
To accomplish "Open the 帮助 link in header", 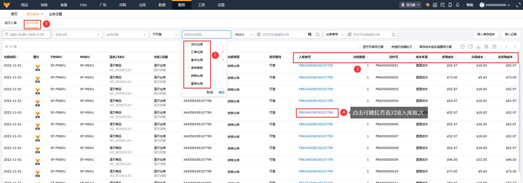I will pos(470,5).
